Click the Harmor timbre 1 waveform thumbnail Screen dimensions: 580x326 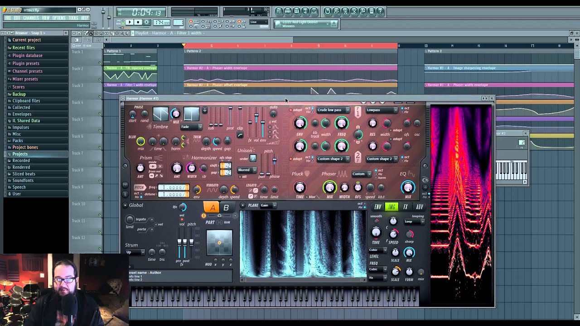click(160, 114)
